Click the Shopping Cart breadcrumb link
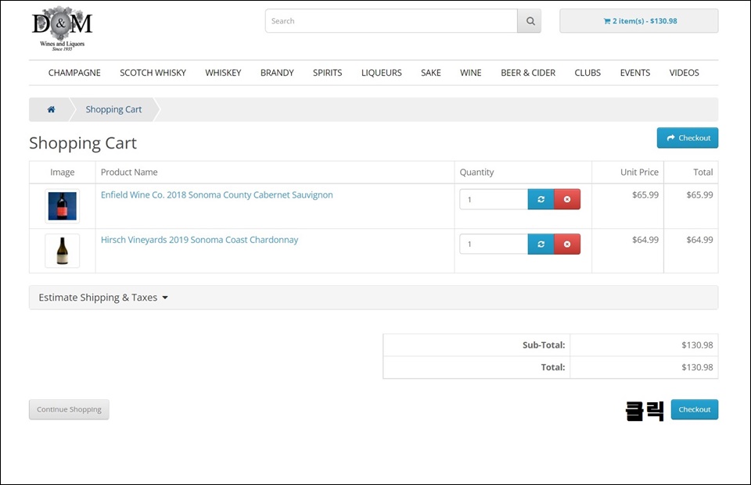Screen dimensions: 751x485 [x=113, y=109]
